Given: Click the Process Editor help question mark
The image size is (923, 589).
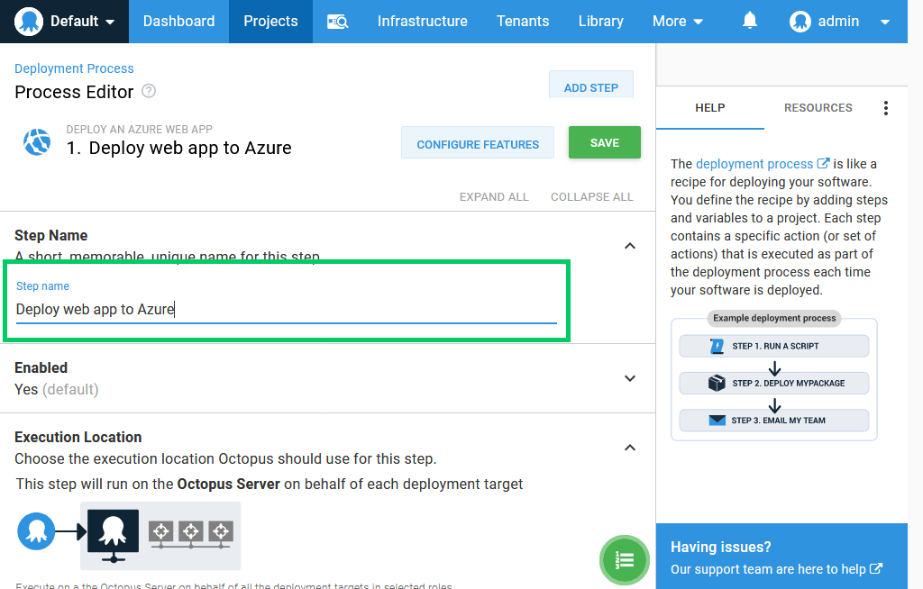Looking at the screenshot, I should pyautogui.click(x=149, y=91).
